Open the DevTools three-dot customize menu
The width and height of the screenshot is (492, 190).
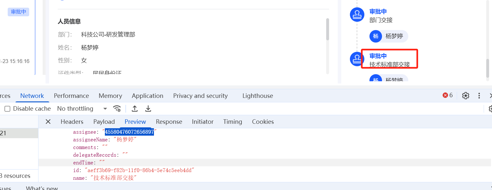click(479, 96)
